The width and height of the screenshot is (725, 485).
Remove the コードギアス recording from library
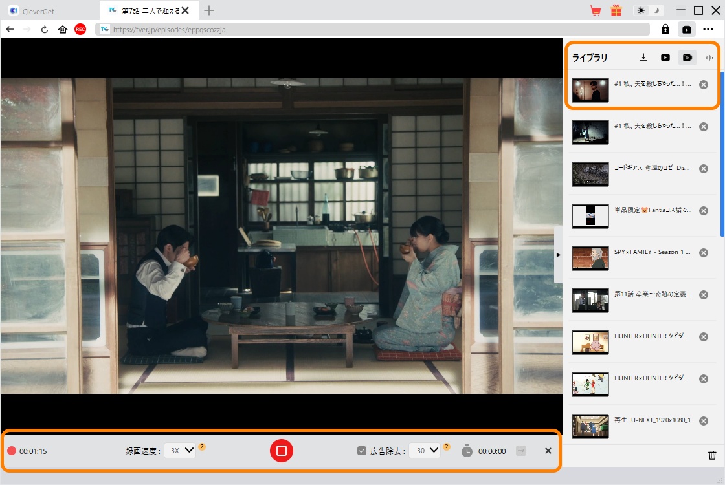click(703, 169)
